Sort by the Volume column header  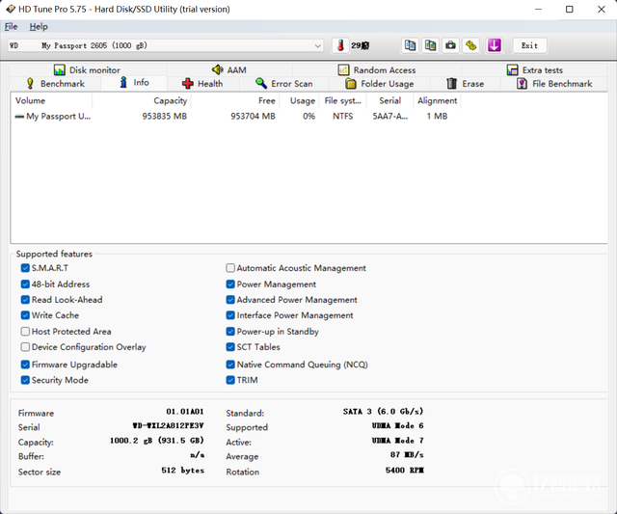click(51, 100)
